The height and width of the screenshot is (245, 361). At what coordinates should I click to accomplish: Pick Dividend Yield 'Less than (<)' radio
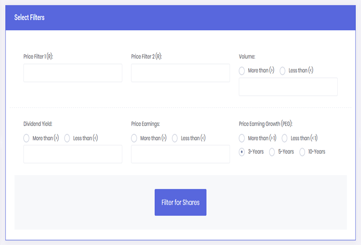(x=67, y=138)
